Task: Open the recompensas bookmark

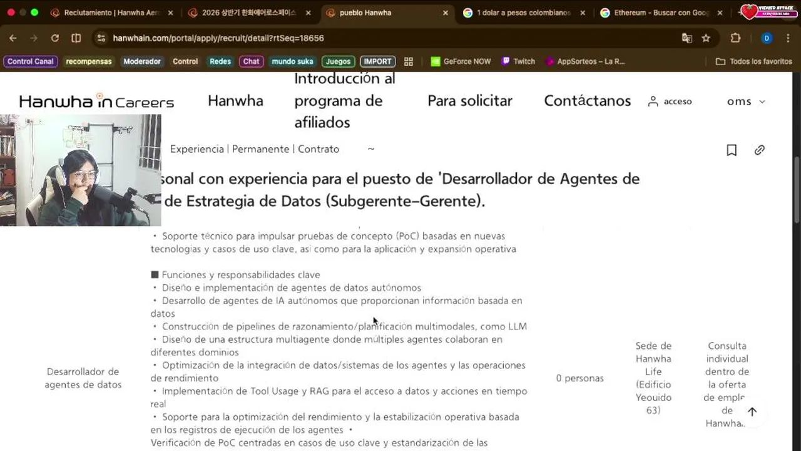Action: pyautogui.click(x=89, y=61)
